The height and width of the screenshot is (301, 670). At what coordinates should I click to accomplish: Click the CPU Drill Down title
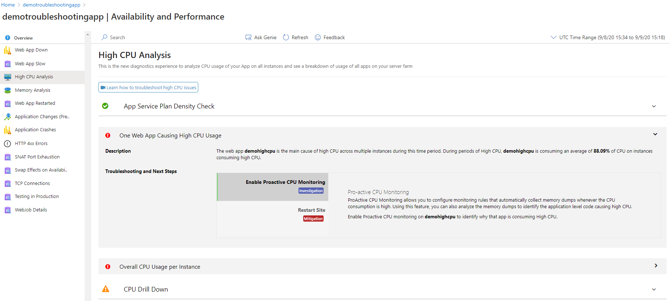click(x=146, y=289)
